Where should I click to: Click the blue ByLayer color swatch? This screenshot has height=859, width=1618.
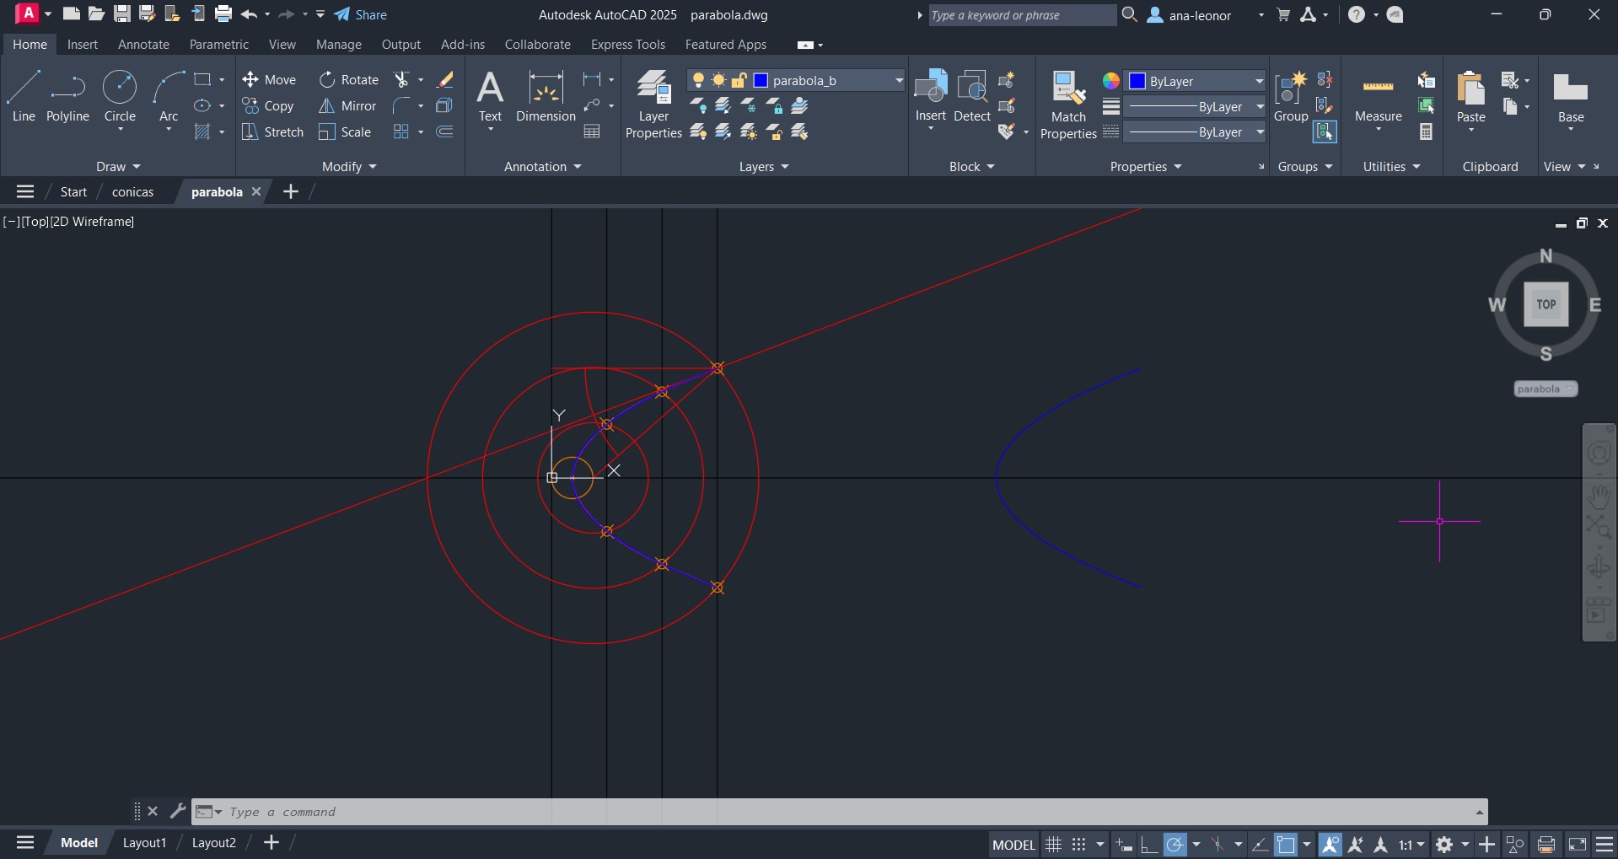pyautogui.click(x=1137, y=81)
